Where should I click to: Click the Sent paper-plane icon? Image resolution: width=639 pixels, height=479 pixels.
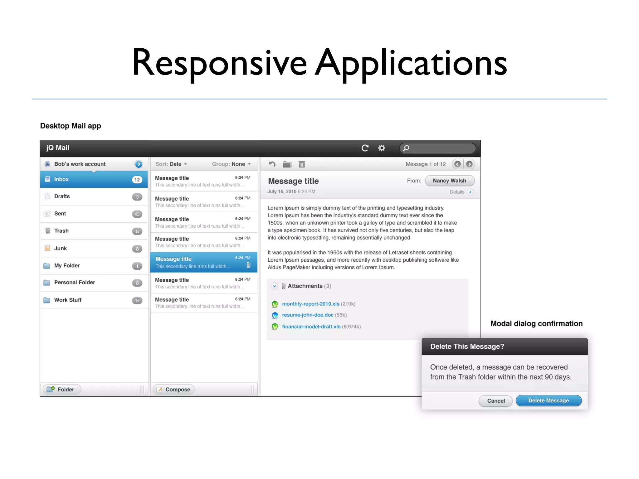[47, 214]
